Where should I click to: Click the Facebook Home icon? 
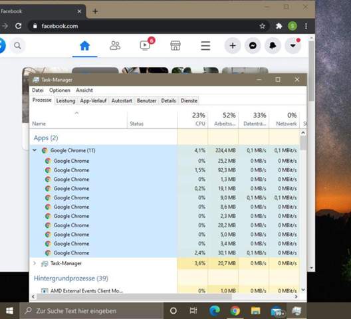point(85,46)
